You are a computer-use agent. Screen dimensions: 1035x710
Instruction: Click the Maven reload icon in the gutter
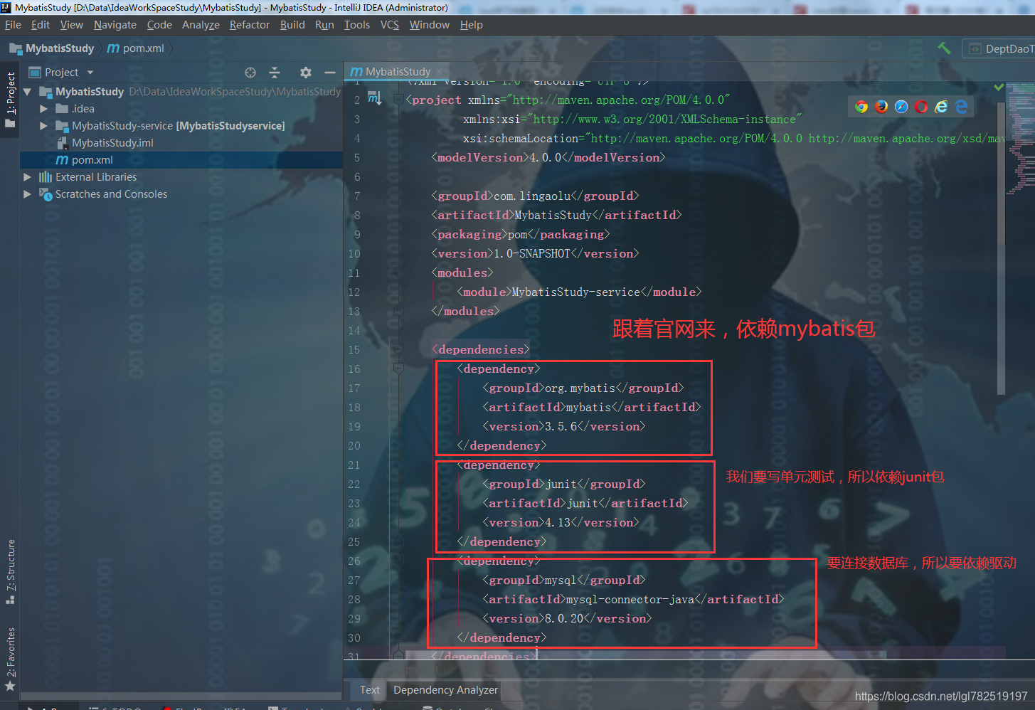[374, 98]
